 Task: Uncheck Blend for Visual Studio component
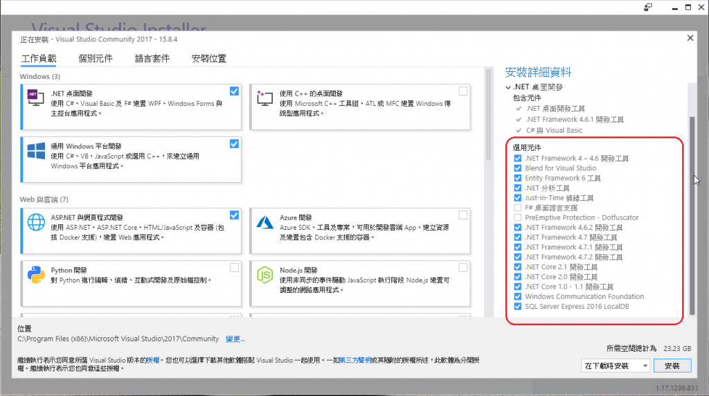click(x=518, y=168)
